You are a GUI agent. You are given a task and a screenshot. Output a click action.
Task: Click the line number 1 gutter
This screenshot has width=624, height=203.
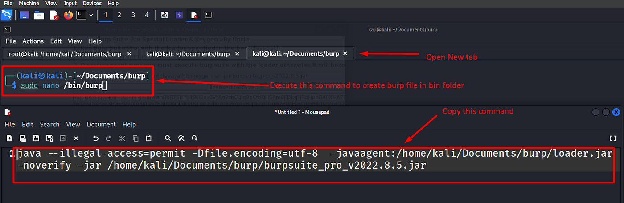pyautogui.click(x=11, y=154)
